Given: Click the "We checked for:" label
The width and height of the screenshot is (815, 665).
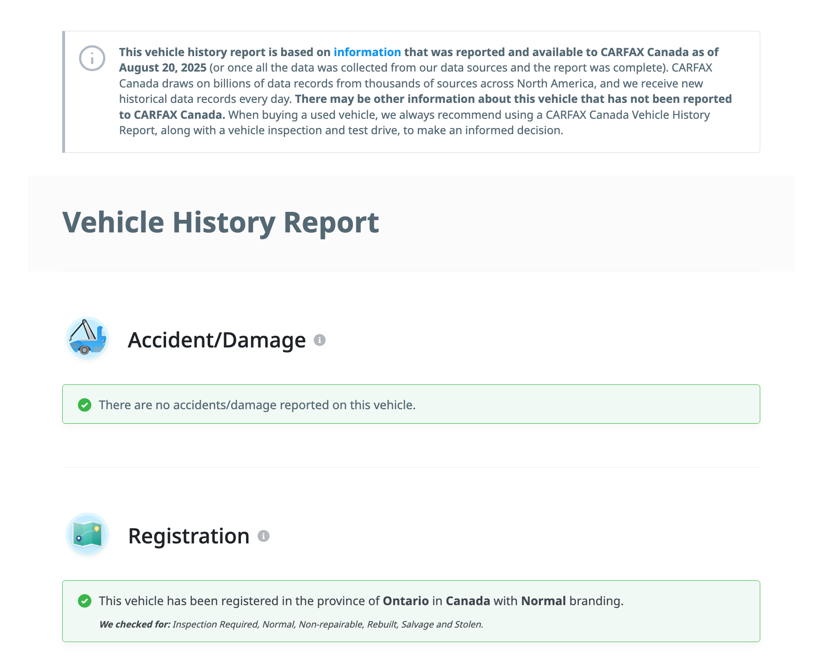Looking at the screenshot, I should 135,624.
